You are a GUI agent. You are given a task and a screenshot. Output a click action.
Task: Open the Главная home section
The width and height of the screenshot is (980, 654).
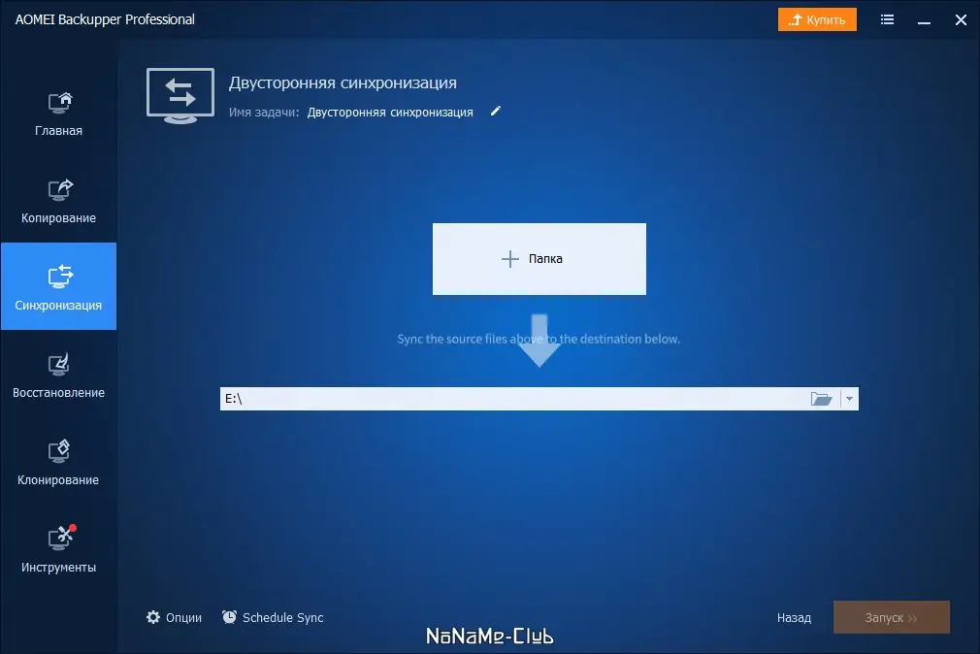[58, 114]
